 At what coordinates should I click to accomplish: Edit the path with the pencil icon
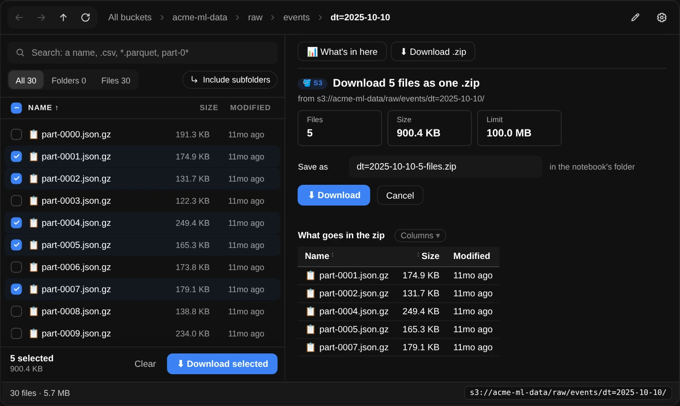635,18
